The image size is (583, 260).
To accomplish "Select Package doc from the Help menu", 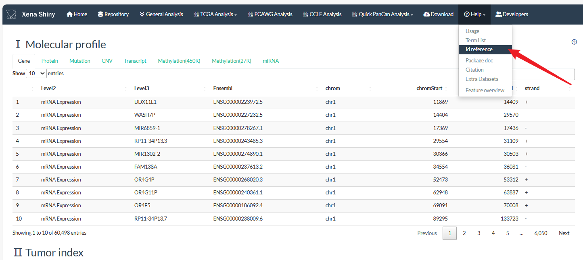I will [485, 60].
